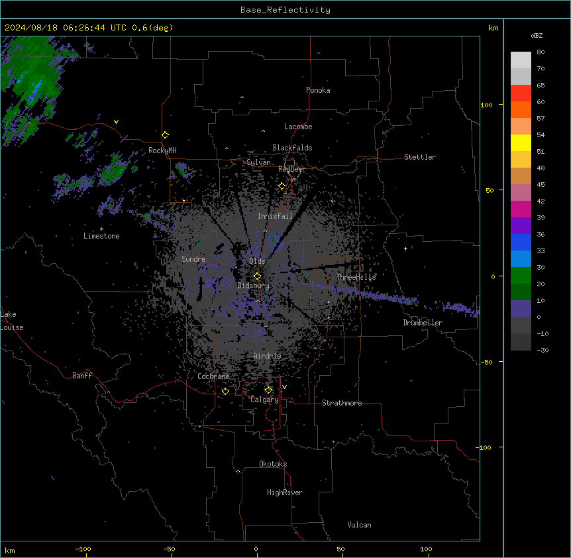This screenshot has width=571, height=558.
Task: Click the yellow diamond marker below RedDeer
Action: 282,186
